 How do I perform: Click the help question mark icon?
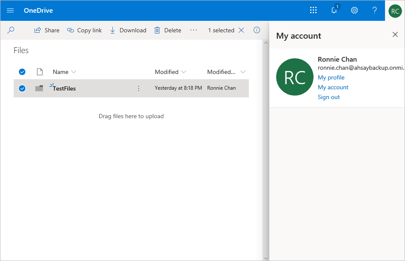pos(374,11)
